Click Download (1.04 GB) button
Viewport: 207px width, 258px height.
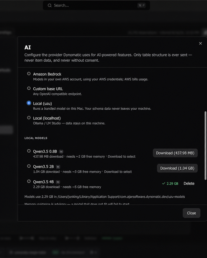(x=177, y=168)
